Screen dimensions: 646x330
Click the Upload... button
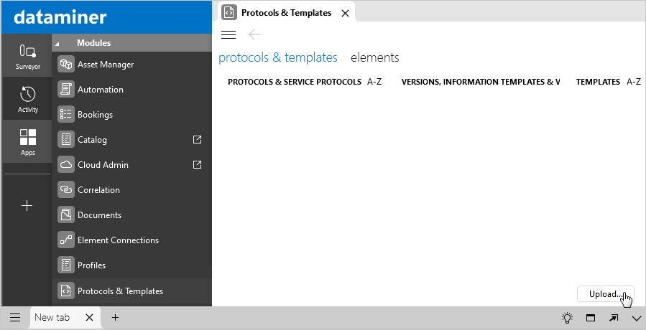[x=605, y=294]
